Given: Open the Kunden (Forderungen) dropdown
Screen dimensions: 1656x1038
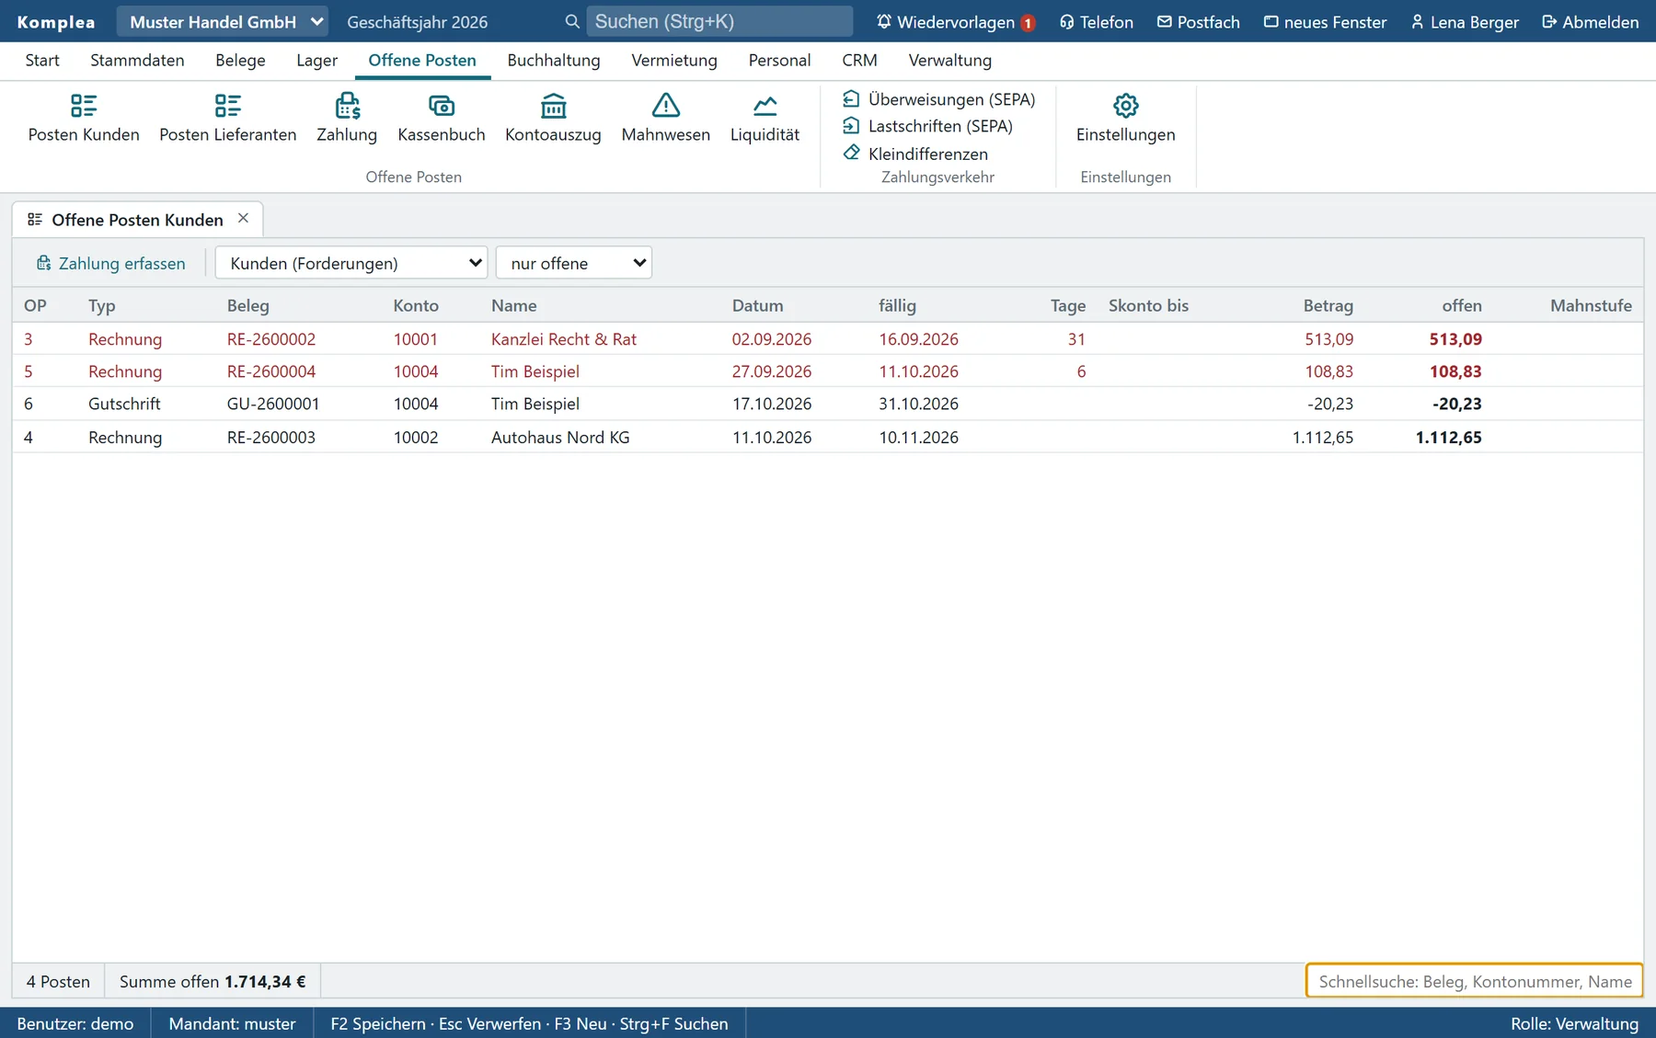Looking at the screenshot, I should tap(351, 263).
